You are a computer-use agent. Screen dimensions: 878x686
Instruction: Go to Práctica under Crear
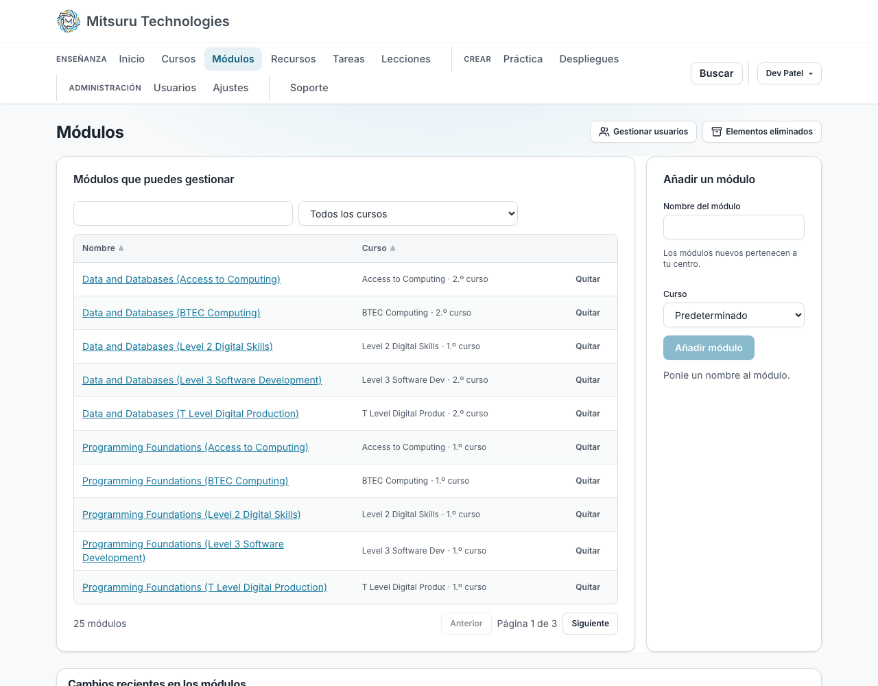tap(523, 59)
